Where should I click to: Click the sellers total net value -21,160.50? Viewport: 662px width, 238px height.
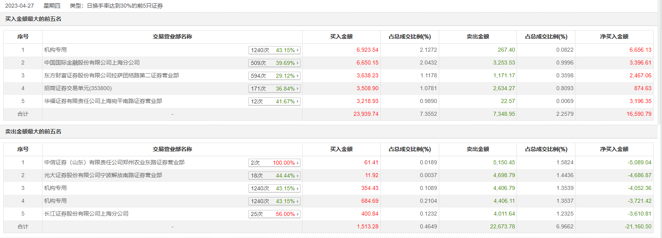click(x=638, y=227)
